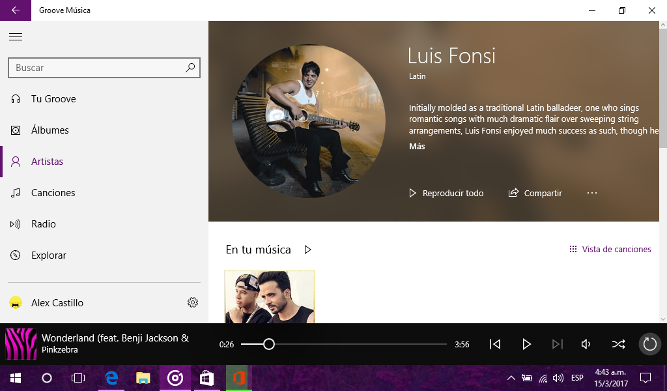Screen dimensions: 667x391
Task: Click the vertical scrollbar of artist page
Action: 662,89
